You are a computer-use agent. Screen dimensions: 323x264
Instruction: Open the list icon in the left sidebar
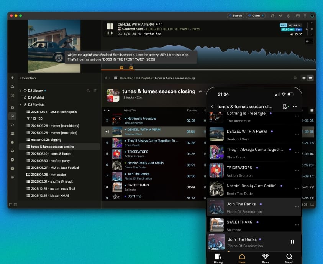click(12, 134)
